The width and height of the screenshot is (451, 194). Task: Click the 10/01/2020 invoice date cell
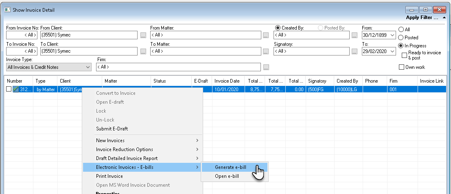[228, 89]
